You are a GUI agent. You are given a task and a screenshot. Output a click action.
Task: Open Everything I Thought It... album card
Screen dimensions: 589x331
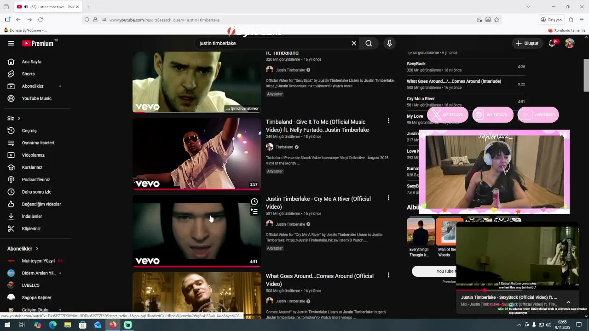(421, 238)
